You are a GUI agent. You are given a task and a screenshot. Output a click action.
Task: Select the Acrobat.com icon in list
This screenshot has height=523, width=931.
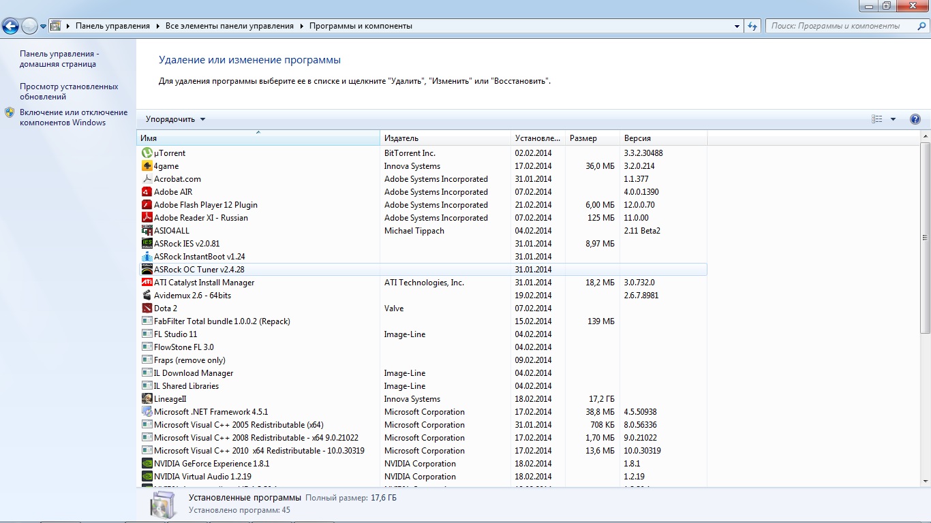click(x=147, y=179)
